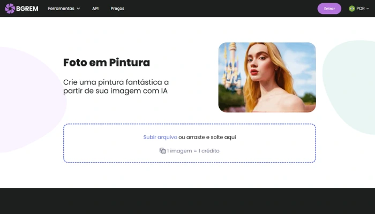Click the '1 imagem = 1 crédito' text
Screen dimensions: 375x214
point(193,151)
